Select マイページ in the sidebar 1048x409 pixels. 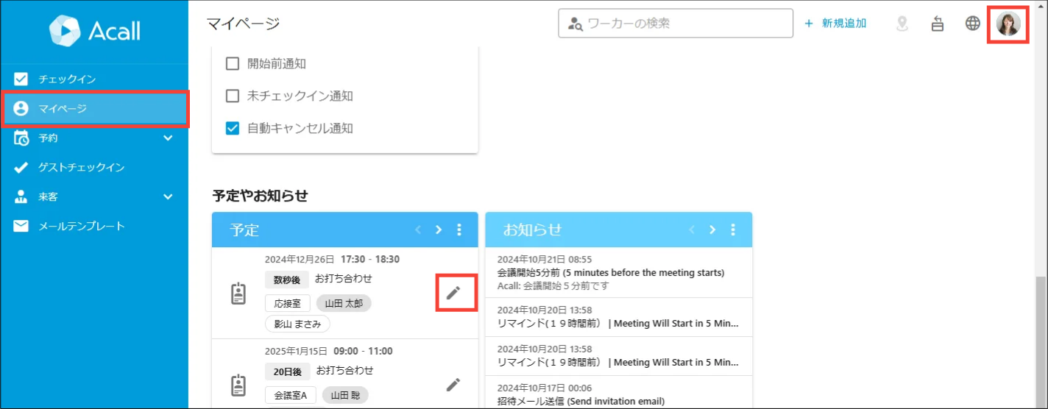click(x=94, y=109)
